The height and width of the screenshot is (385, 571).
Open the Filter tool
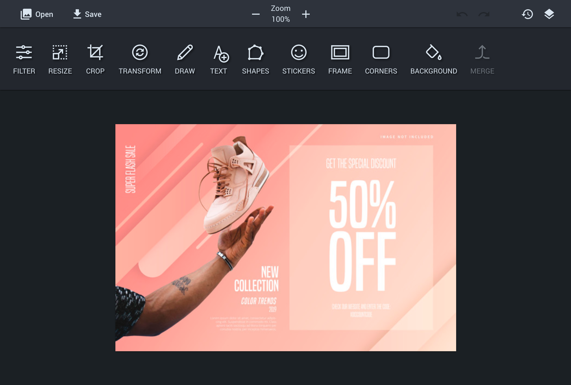(x=24, y=59)
